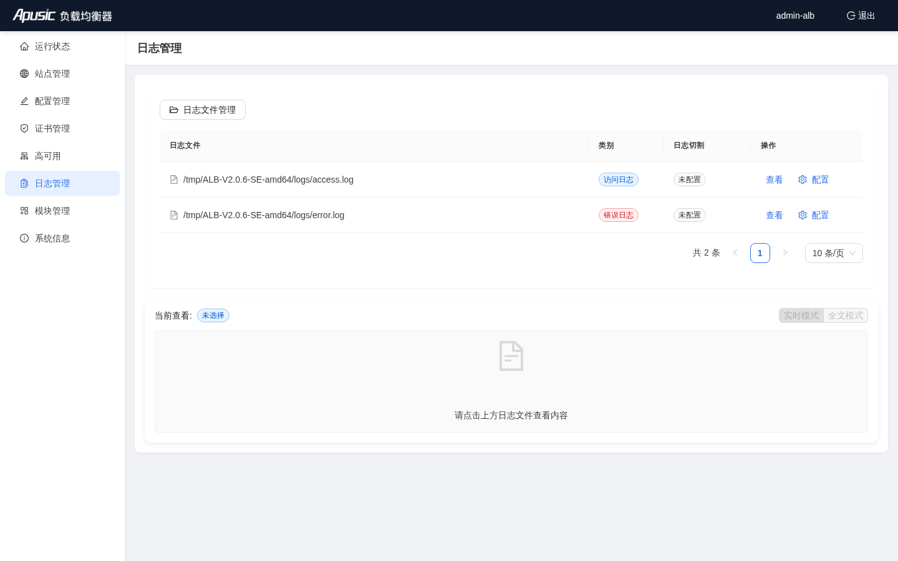Switch to 实时模式

(x=801, y=315)
